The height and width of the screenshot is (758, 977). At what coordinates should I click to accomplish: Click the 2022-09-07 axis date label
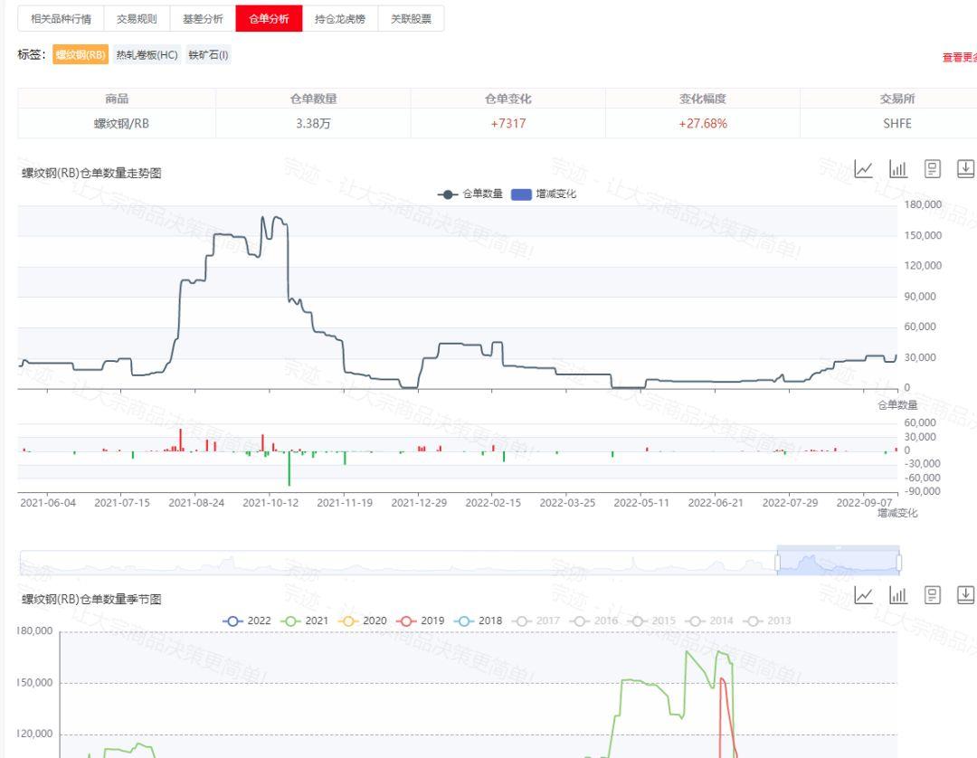click(x=864, y=503)
